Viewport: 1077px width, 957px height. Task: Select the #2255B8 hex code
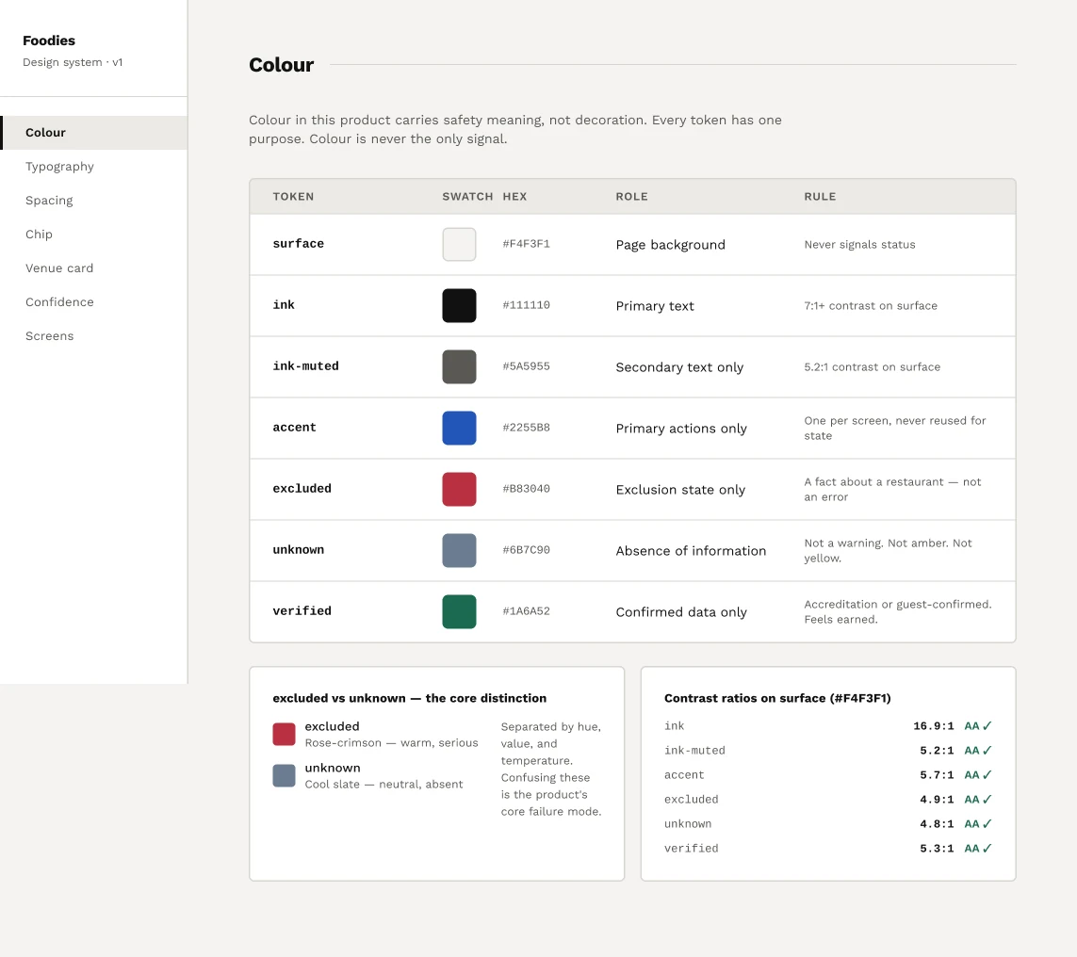click(x=526, y=427)
